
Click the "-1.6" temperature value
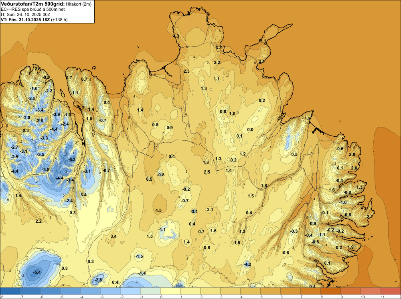pos(34,88)
